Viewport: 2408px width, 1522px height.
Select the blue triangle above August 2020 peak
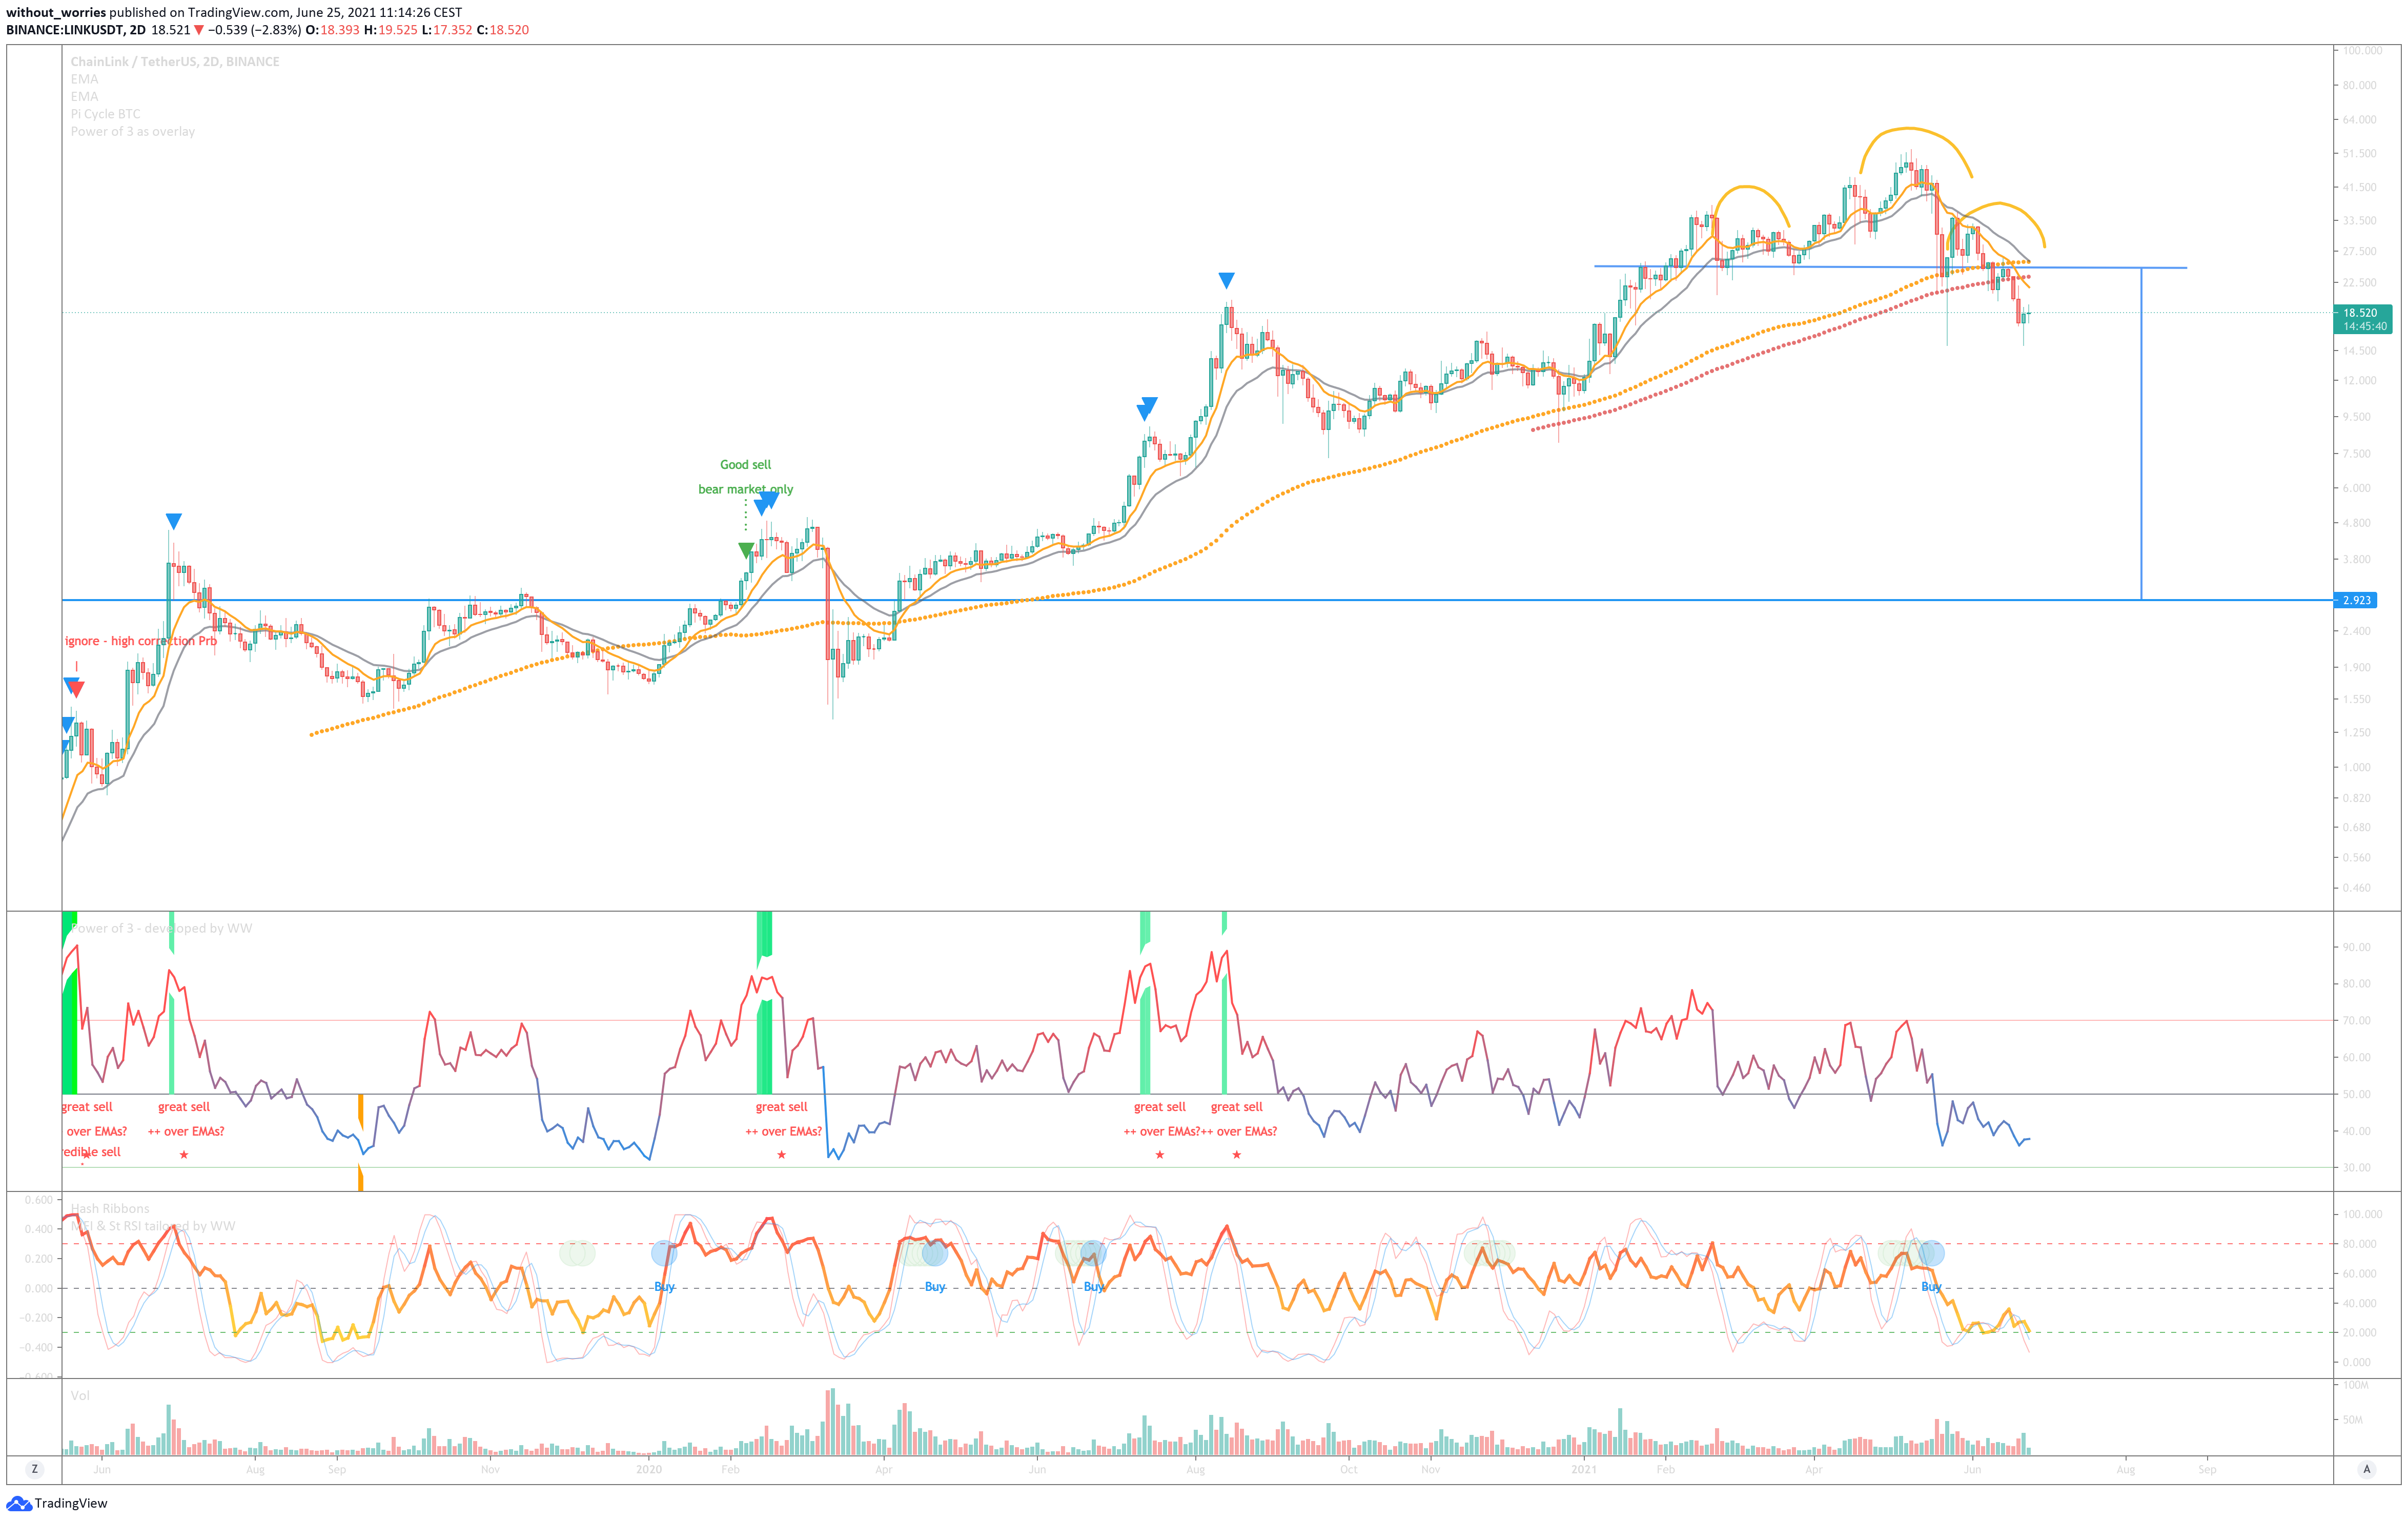[1226, 280]
